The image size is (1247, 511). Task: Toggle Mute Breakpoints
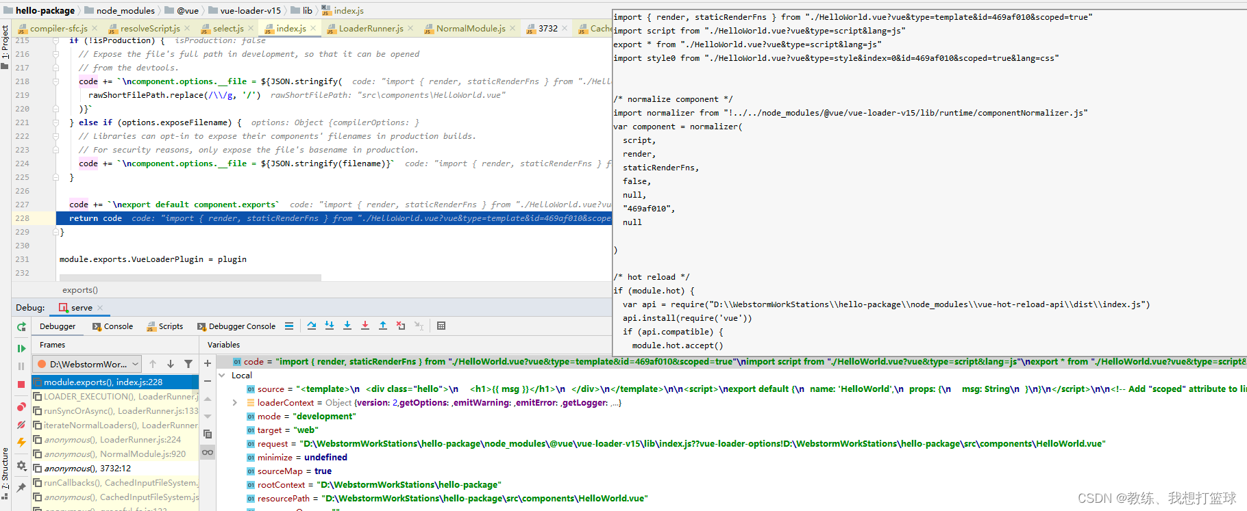21,425
